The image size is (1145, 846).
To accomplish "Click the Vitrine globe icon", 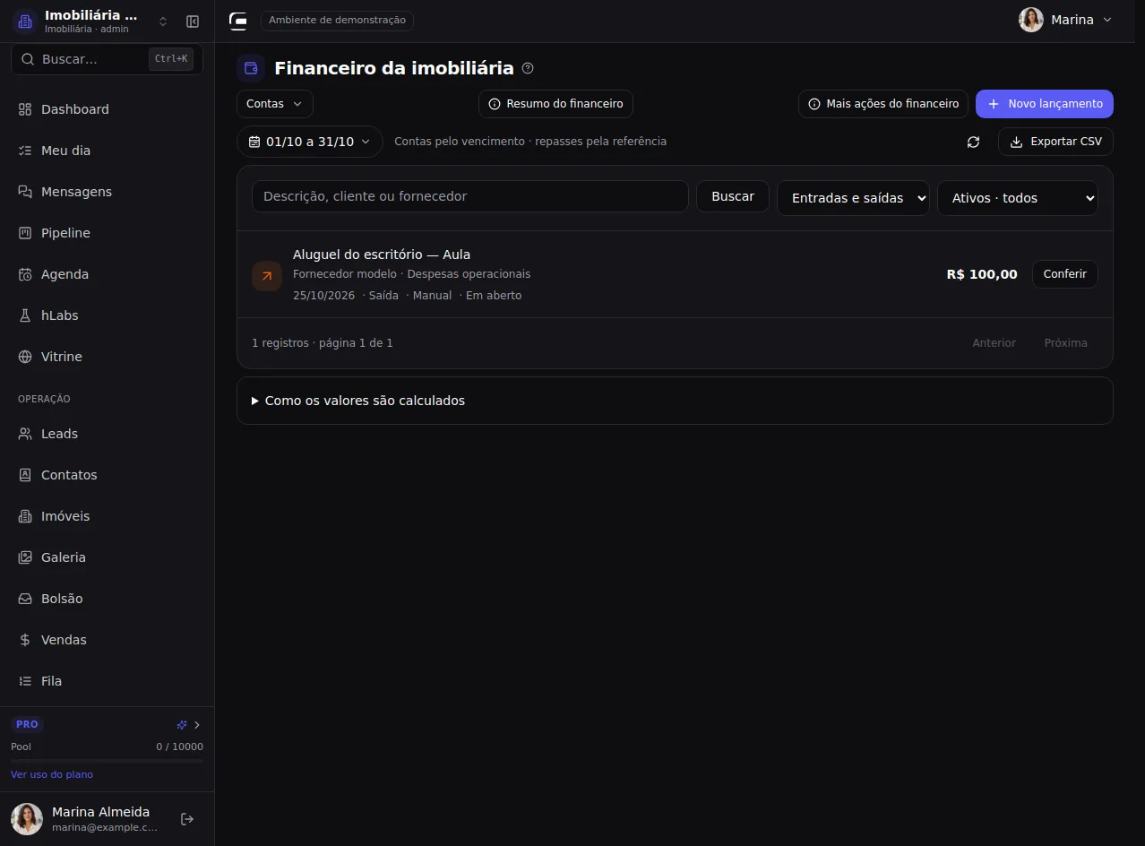I will tap(25, 357).
